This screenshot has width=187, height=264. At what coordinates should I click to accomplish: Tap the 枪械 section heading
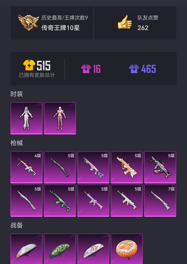click(17, 143)
